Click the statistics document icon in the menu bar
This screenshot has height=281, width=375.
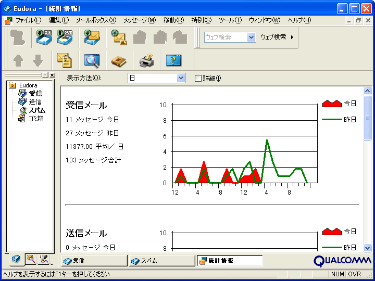(x=8, y=20)
